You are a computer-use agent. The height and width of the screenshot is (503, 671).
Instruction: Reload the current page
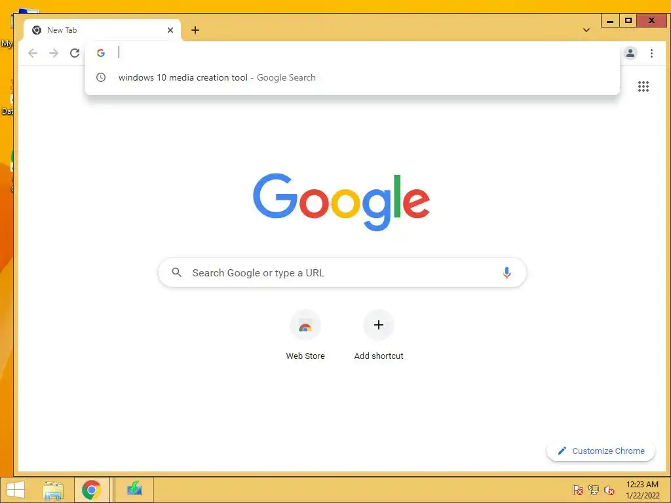pos(75,53)
